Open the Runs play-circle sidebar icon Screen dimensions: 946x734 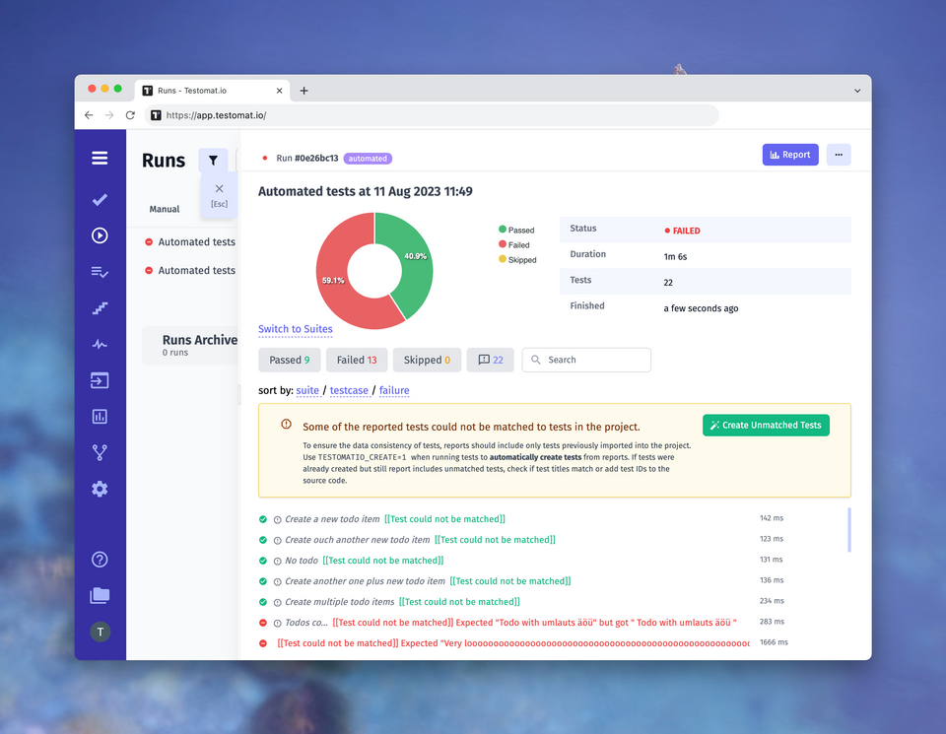[100, 235]
